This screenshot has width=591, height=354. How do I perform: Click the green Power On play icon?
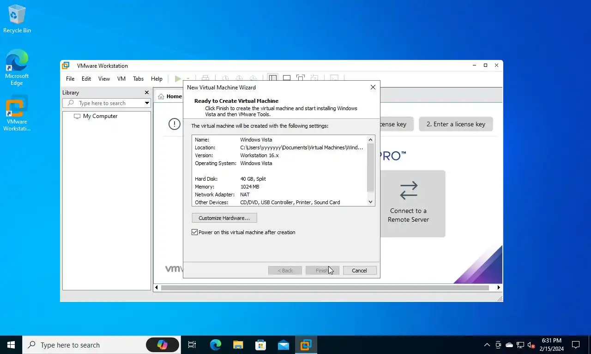tap(178, 79)
